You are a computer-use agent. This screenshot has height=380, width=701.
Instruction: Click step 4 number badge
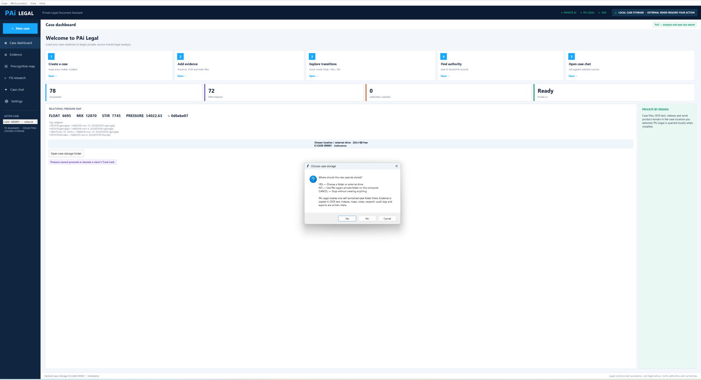click(x=443, y=56)
